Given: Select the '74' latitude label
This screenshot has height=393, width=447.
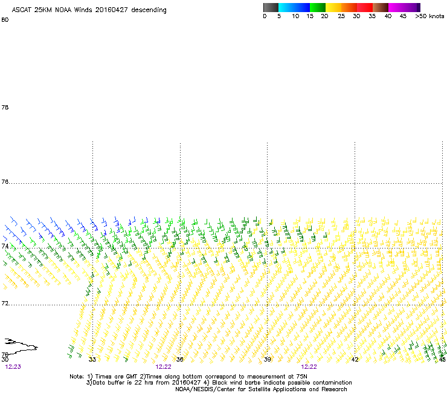Looking at the screenshot, I should click(x=5, y=246).
